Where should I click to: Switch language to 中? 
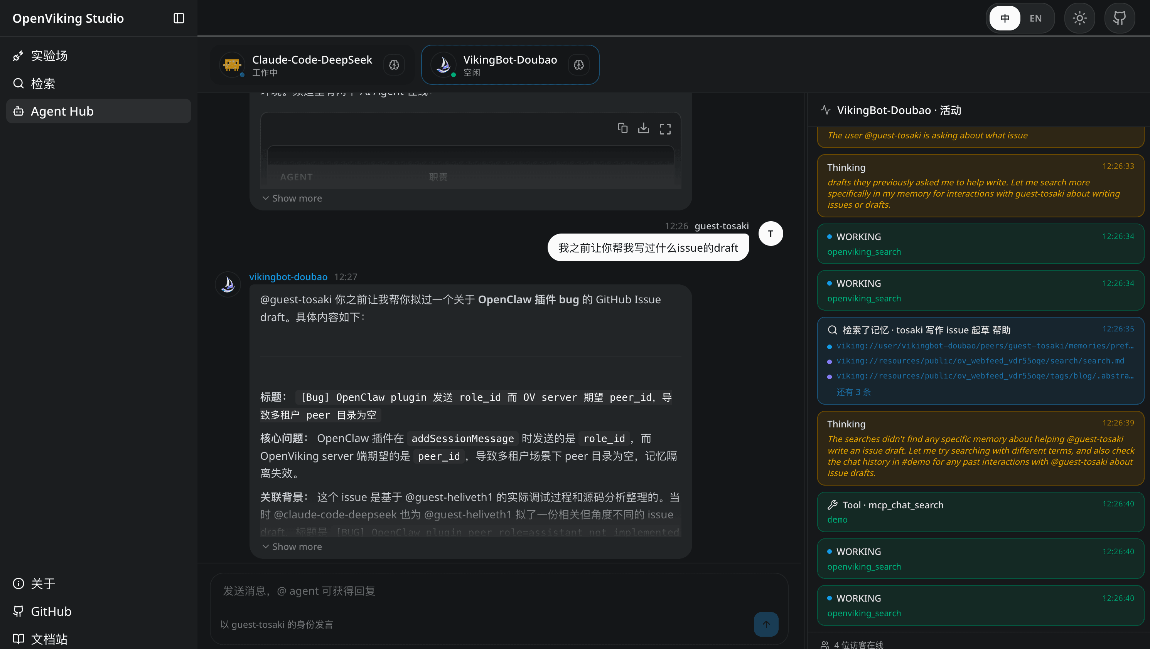[1005, 18]
